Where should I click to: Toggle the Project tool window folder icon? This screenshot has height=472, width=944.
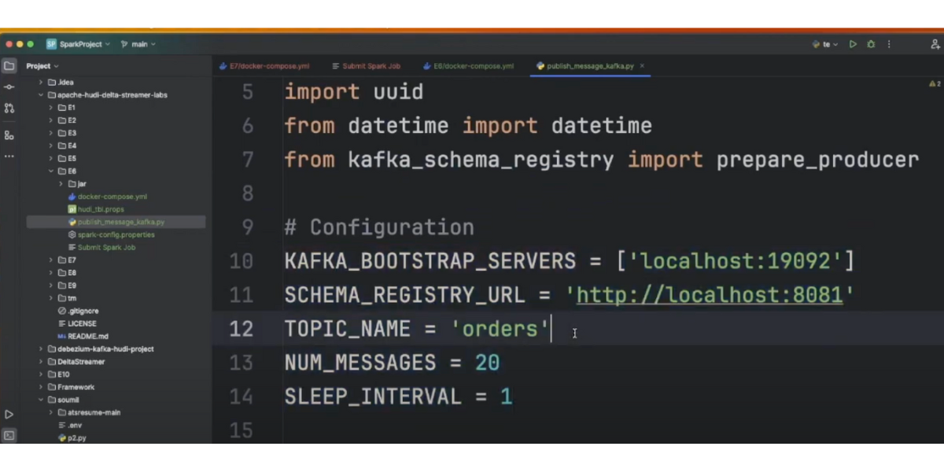[x=9, y=66]
